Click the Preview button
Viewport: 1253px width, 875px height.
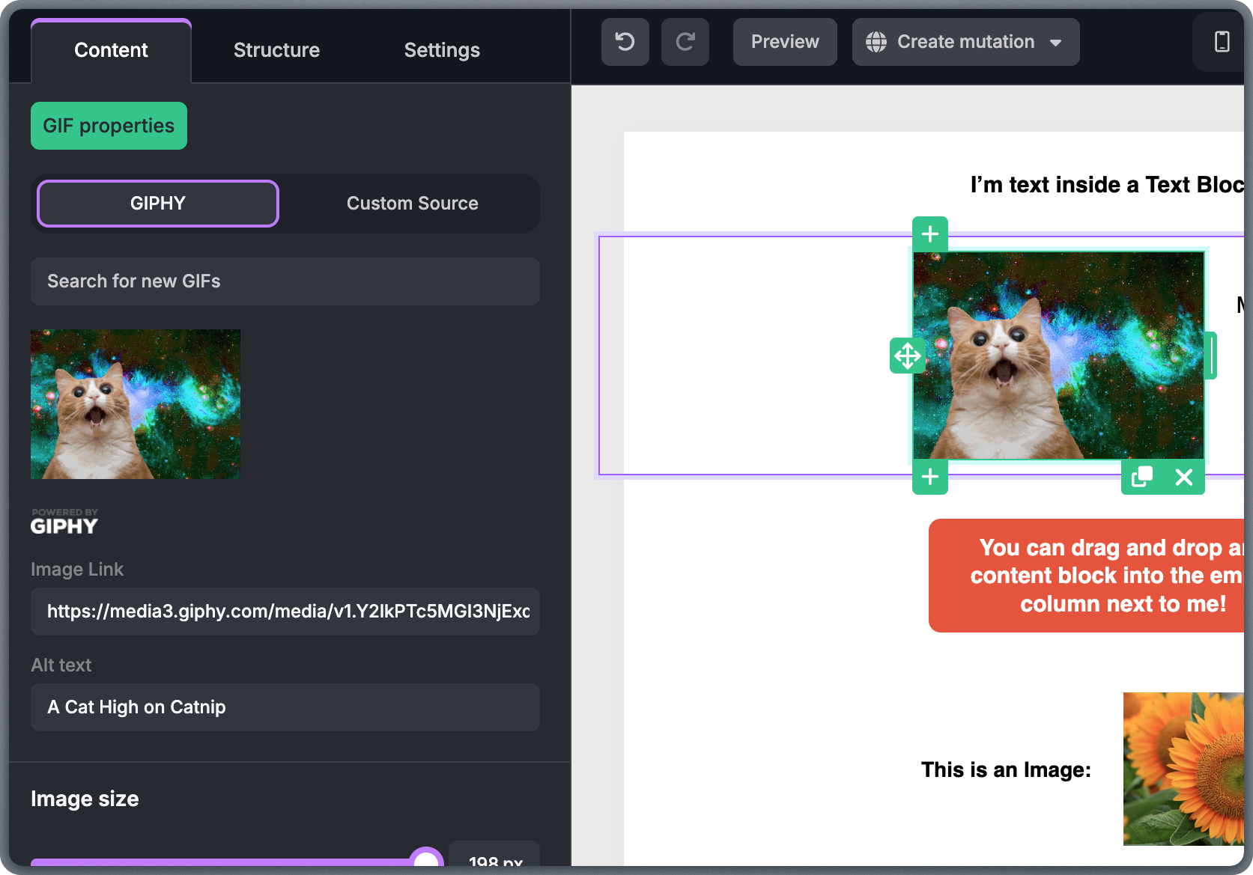coord(784,41)
